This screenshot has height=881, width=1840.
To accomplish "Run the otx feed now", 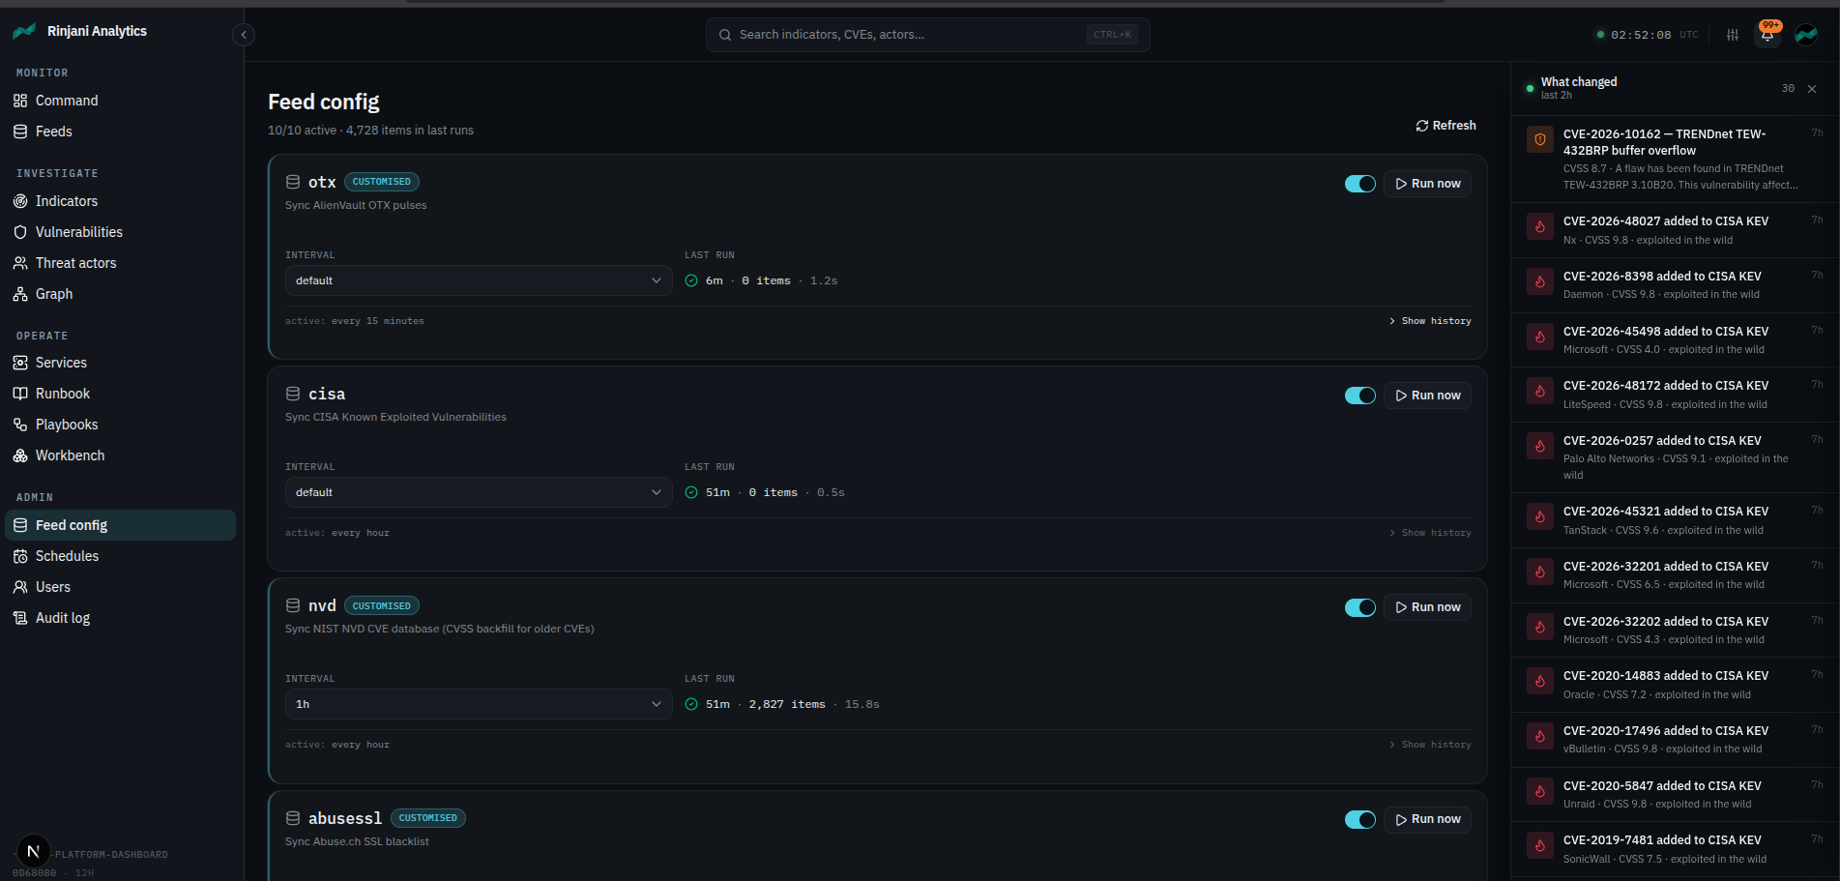I will [x=1428, y=184].
